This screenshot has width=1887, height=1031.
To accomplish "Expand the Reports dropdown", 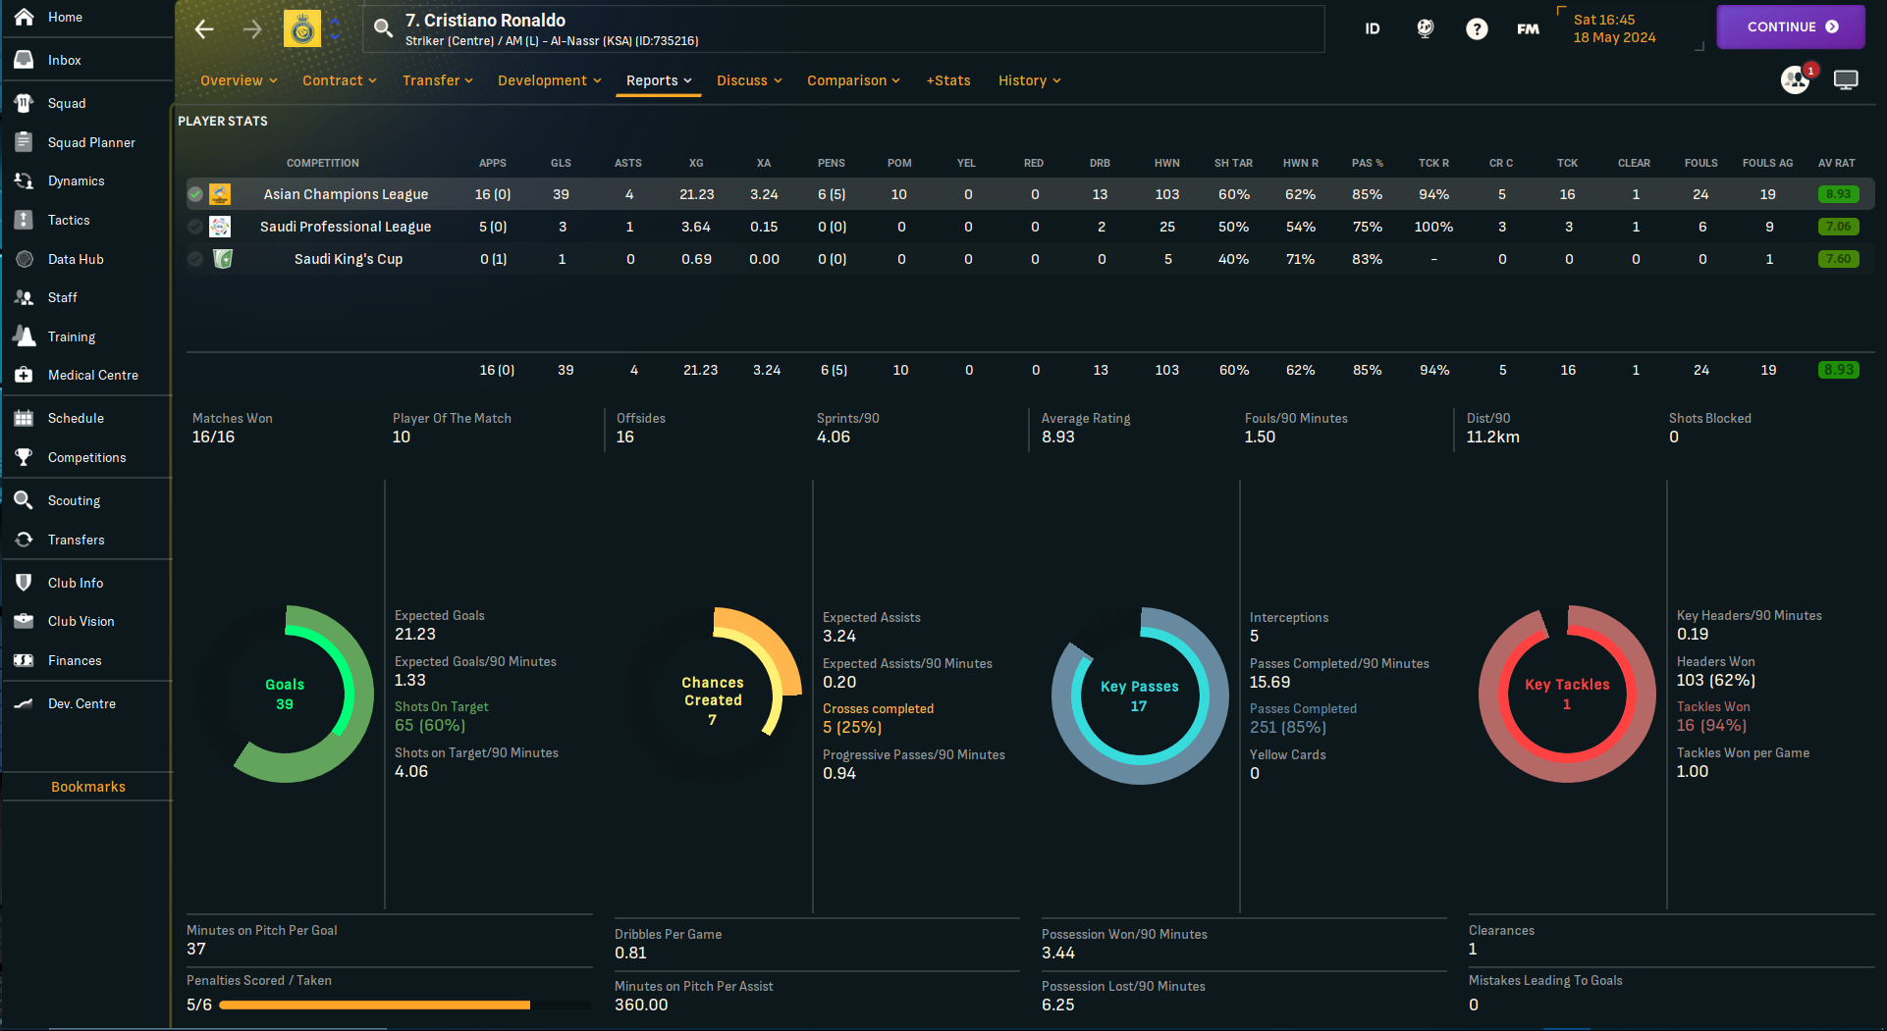I will (659, 80).
